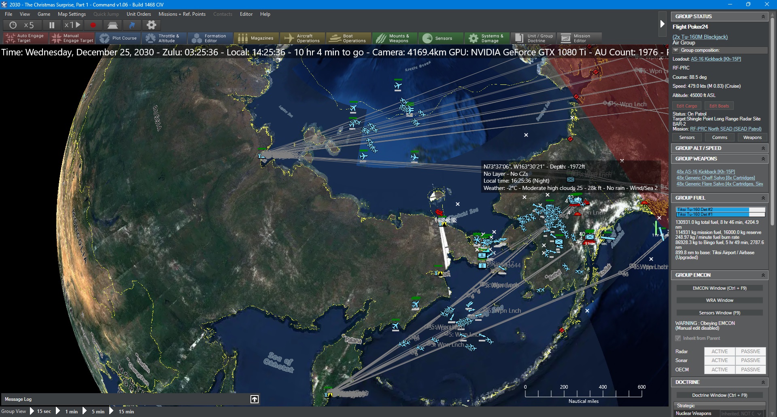The image size is (777, 417).
Task: Activate Manual Engage Target
Action: (72, 38)
